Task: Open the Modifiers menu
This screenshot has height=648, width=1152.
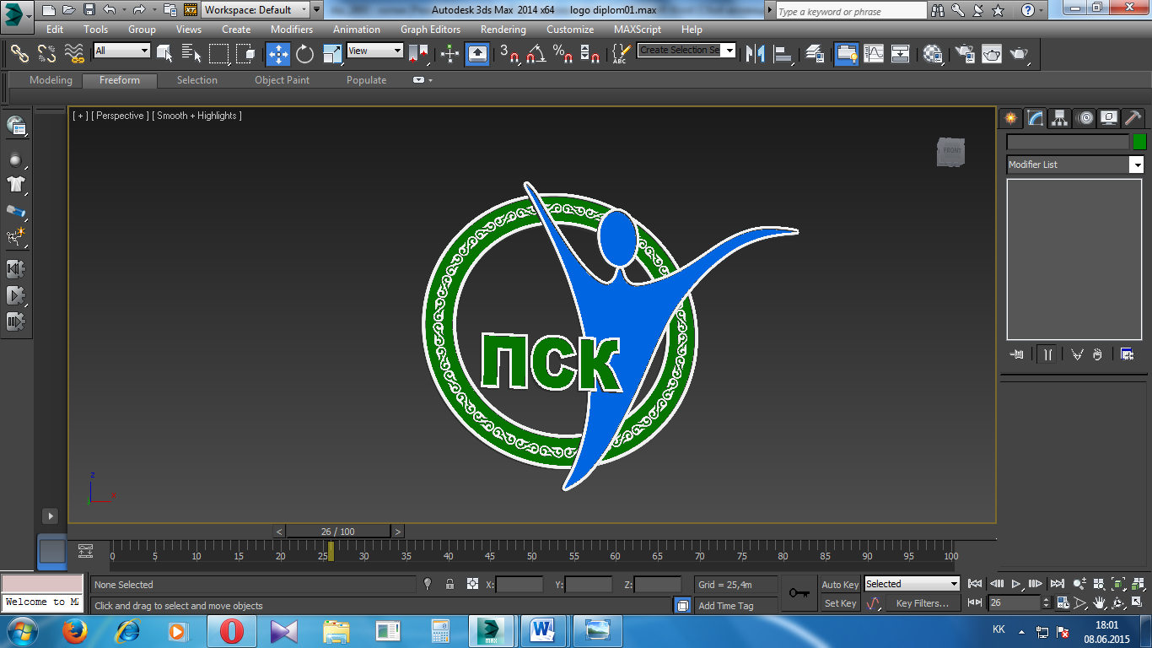Action: pos(292,29)
